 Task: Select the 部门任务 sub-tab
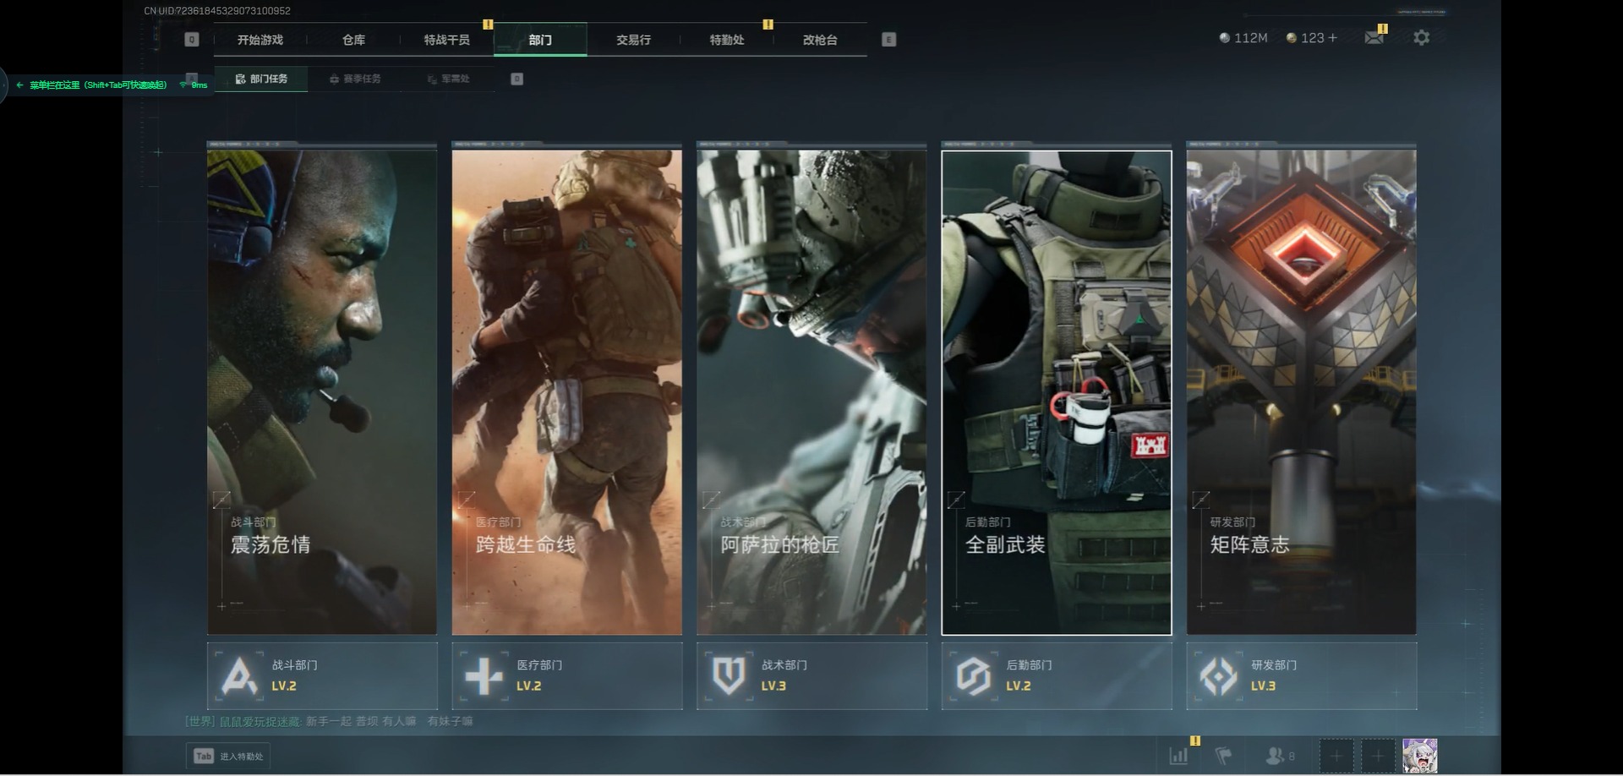pyautogui.click(x=261, y=79)
